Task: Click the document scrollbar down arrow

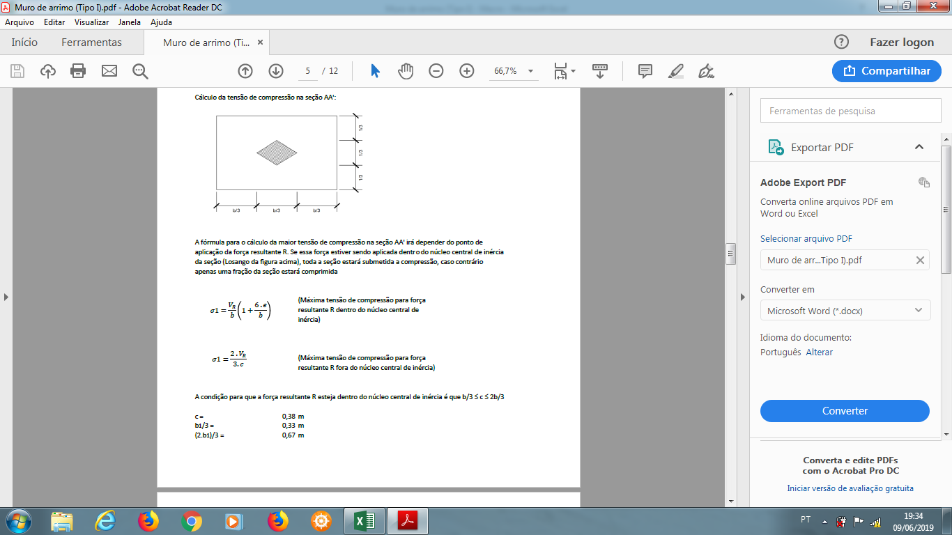Action: (x=731, y=501)
